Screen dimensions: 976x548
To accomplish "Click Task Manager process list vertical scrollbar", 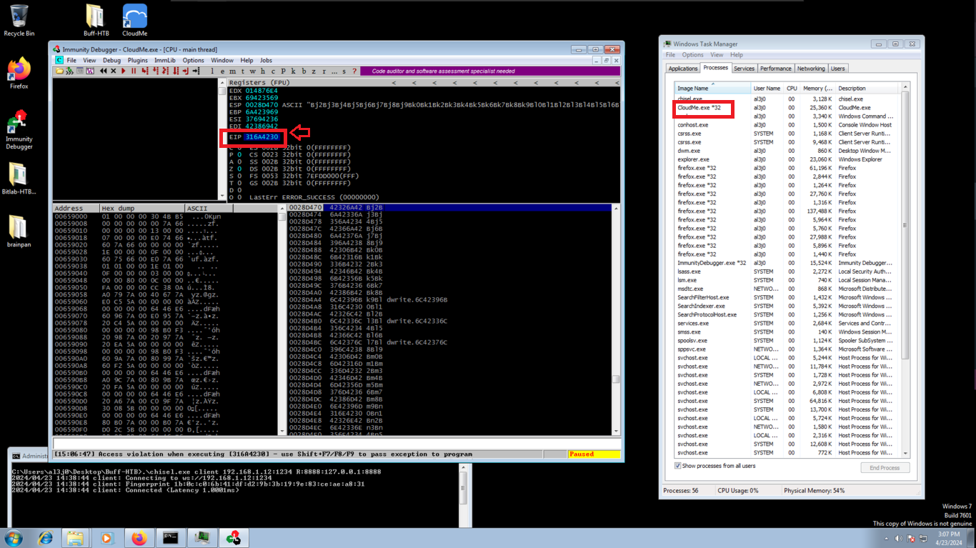I will pos(905,270).
